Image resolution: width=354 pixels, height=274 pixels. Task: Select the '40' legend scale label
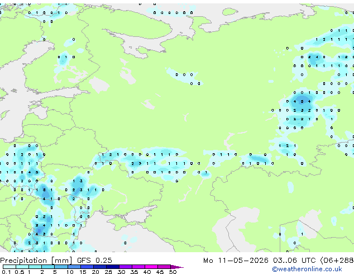(147, 272)
